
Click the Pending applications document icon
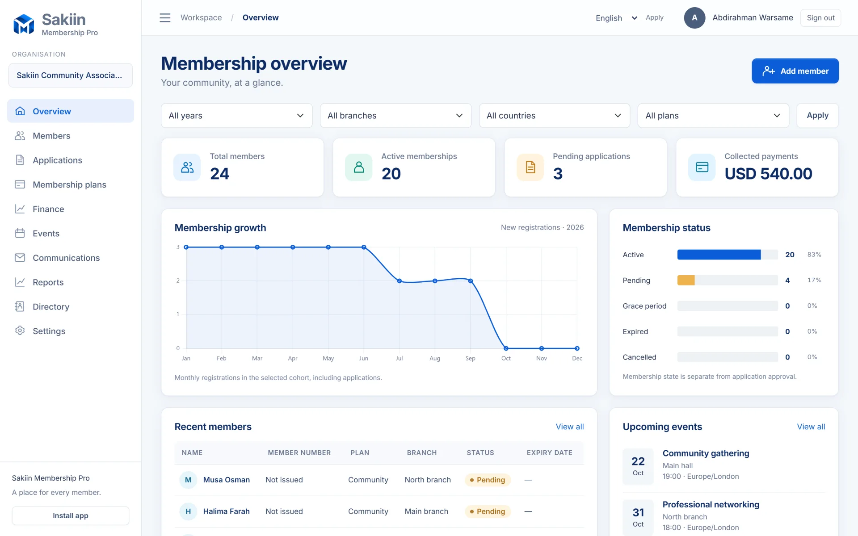[530, 167]
